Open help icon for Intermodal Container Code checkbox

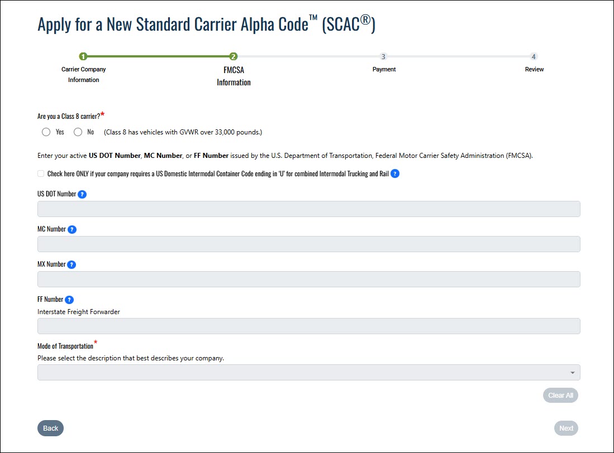coord(395,174)
